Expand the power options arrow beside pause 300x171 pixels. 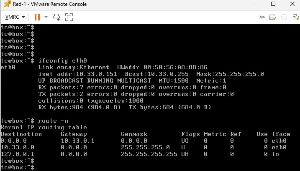pyautogui.click(x=46, y=17)
